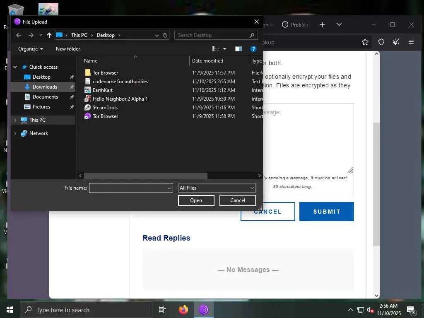The image size is (424, 318).
Task: Select Downloads in Quick access
Action: pyautogui.click(x=45, y=87)
